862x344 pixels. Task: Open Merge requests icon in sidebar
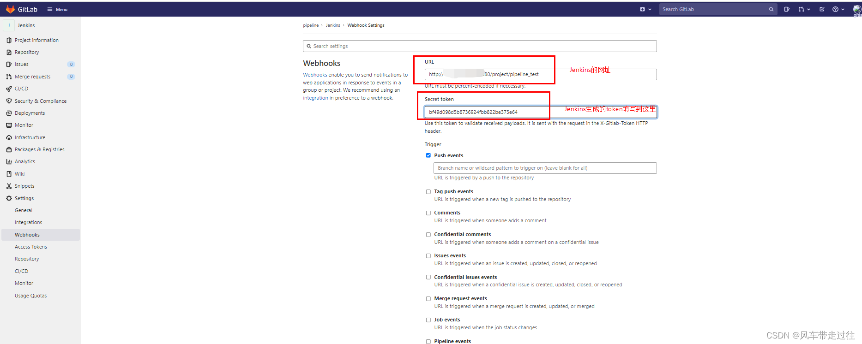pyautogui.click(x=9, y=77)
